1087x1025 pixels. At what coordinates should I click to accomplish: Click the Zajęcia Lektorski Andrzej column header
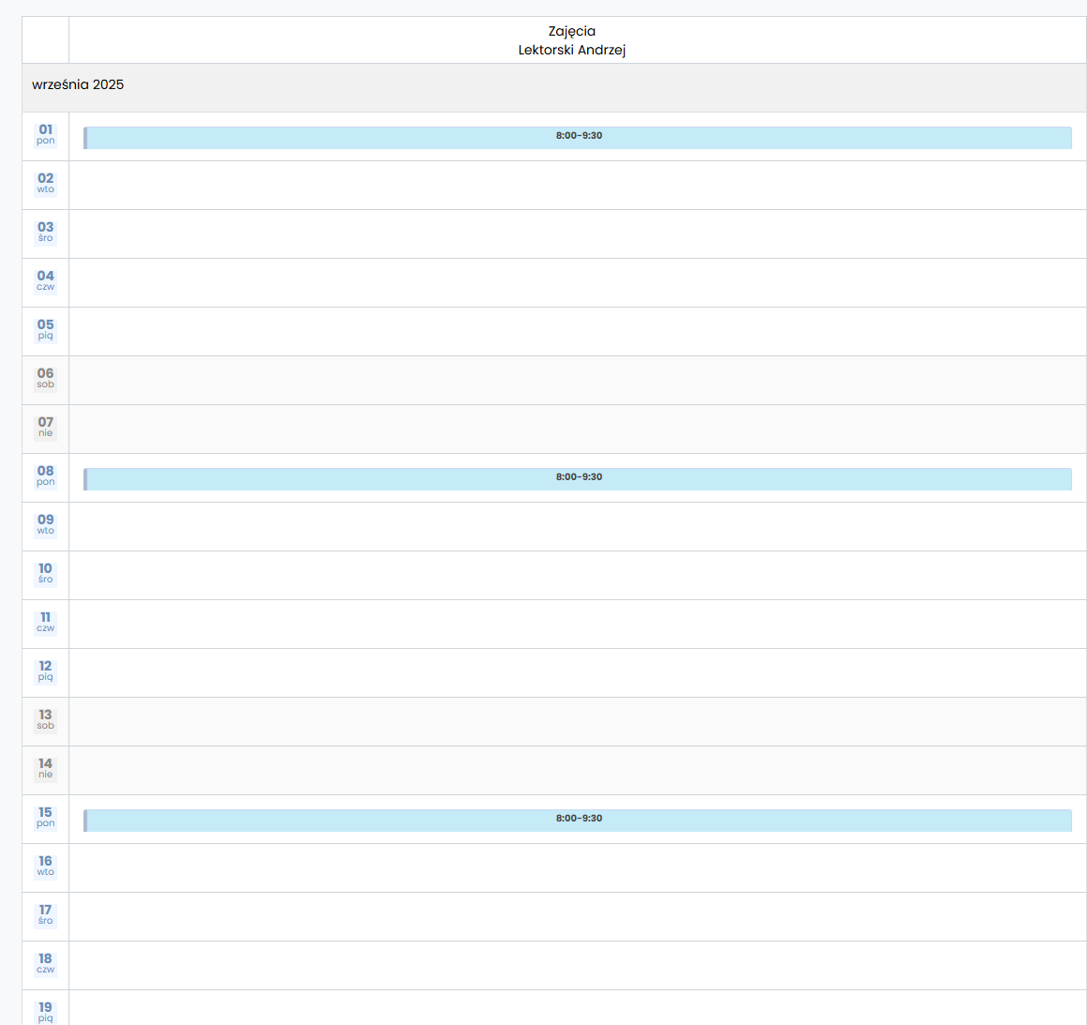point(572,40)
